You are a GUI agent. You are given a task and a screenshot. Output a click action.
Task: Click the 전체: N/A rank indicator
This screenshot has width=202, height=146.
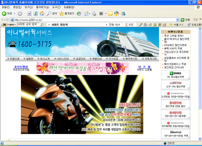pyautogui.click(x=115, y=25)
